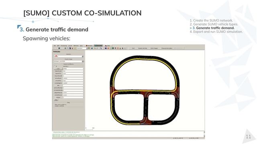Click '1. Create the SUMO network.' outline item
The image size is (257, 144).
[211, 20]
